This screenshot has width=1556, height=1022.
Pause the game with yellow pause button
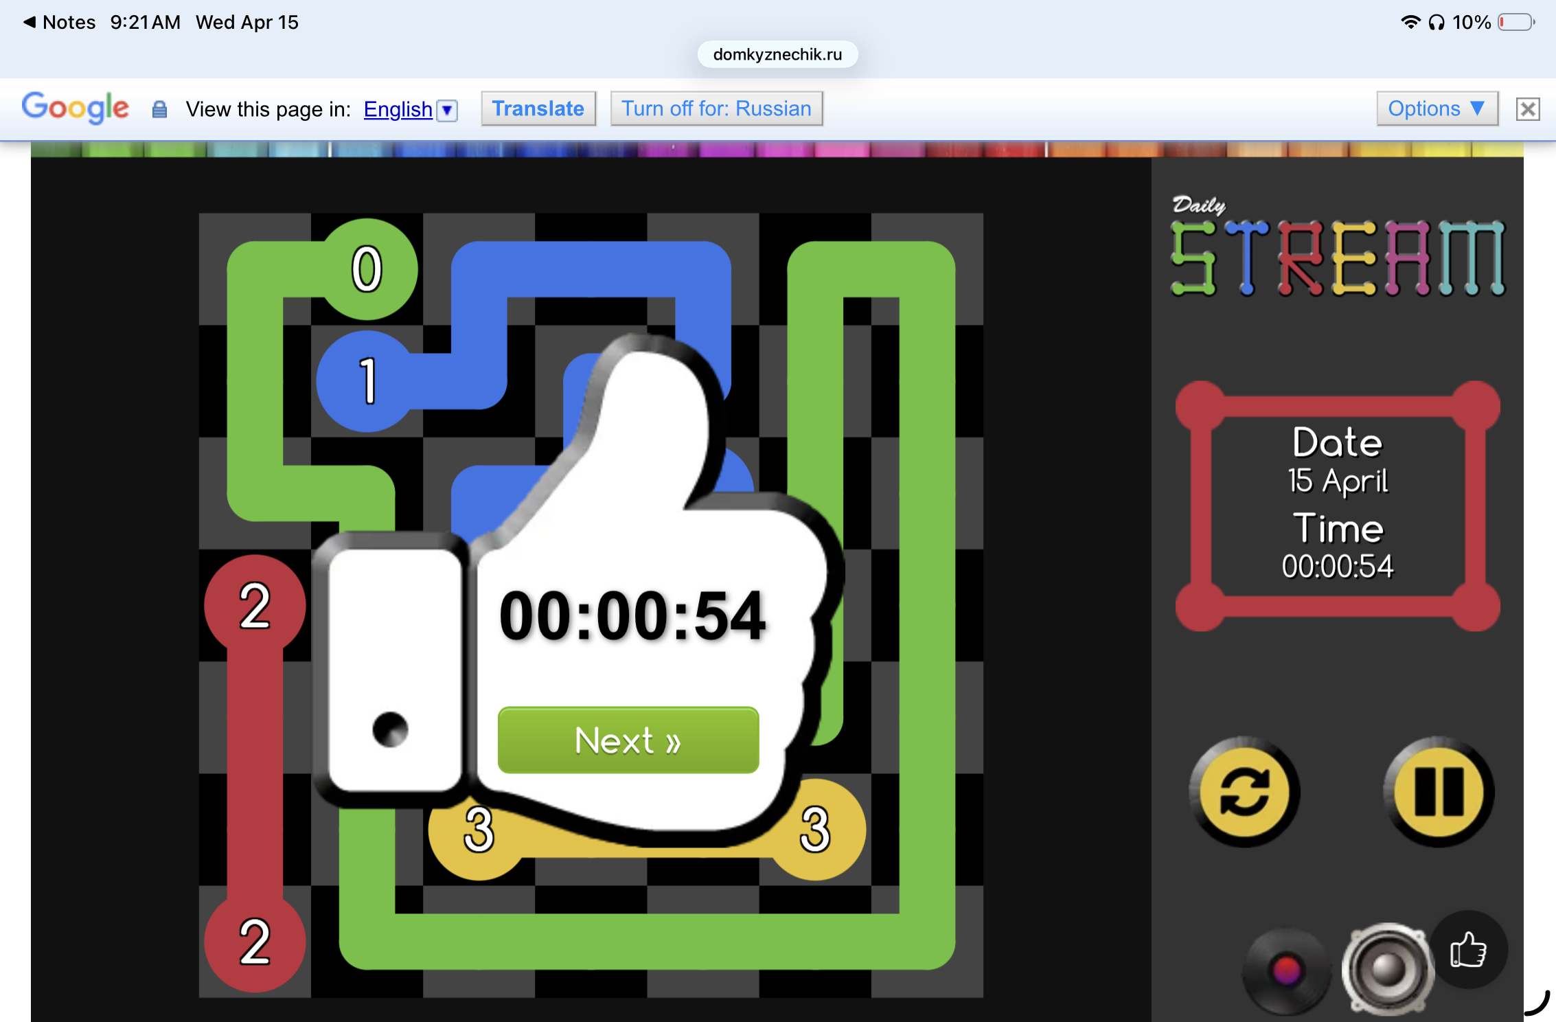point(1439,792)
